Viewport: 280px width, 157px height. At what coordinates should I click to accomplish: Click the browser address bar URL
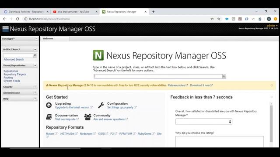click(49, 19)
